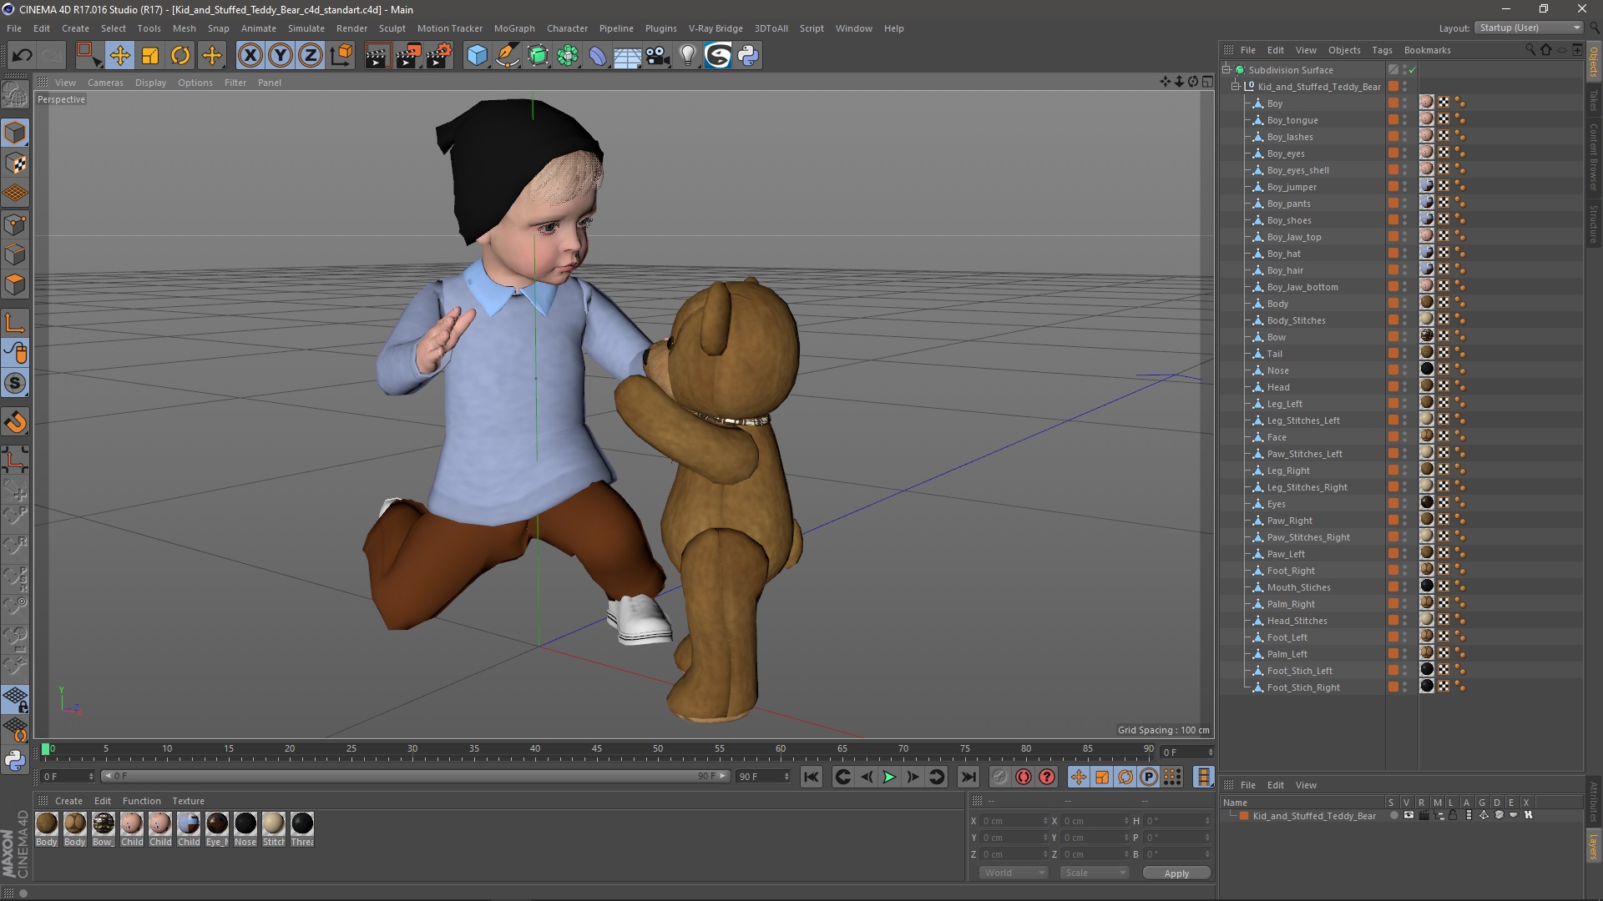Open the Objects side tab

(1594, 63)
